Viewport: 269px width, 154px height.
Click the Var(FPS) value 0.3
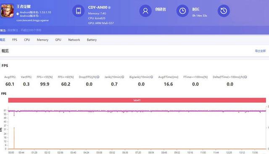point(26,84)
